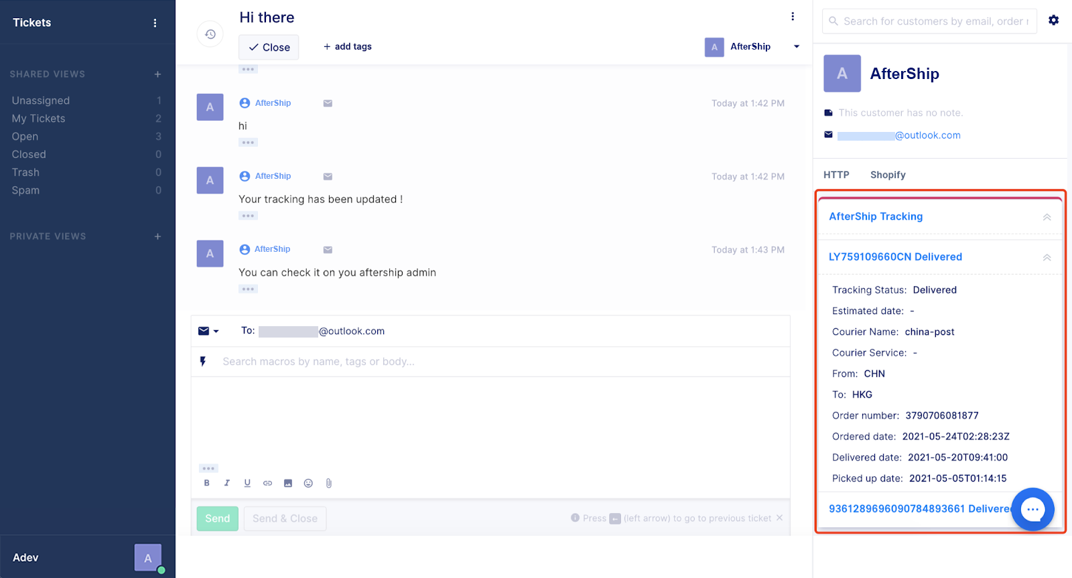Expand quoted text under 'Your tracking has been updated'
The image size is (1072, 578).
pos(248,216)
